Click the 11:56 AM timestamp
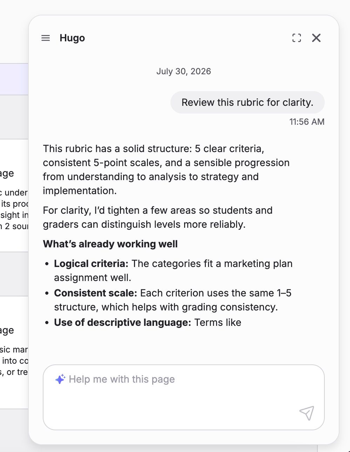 [307, 122]
